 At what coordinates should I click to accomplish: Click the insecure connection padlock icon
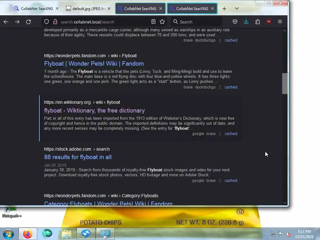click(55, 22)
